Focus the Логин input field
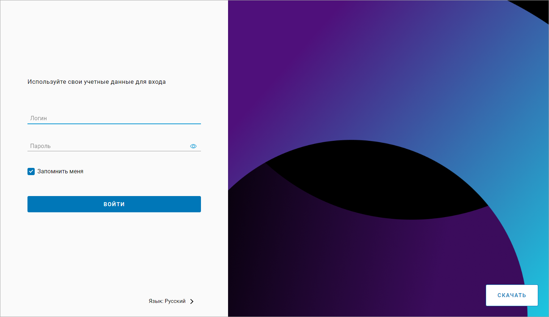The height and width of the screenshot is (317, 549). [114, 118]
